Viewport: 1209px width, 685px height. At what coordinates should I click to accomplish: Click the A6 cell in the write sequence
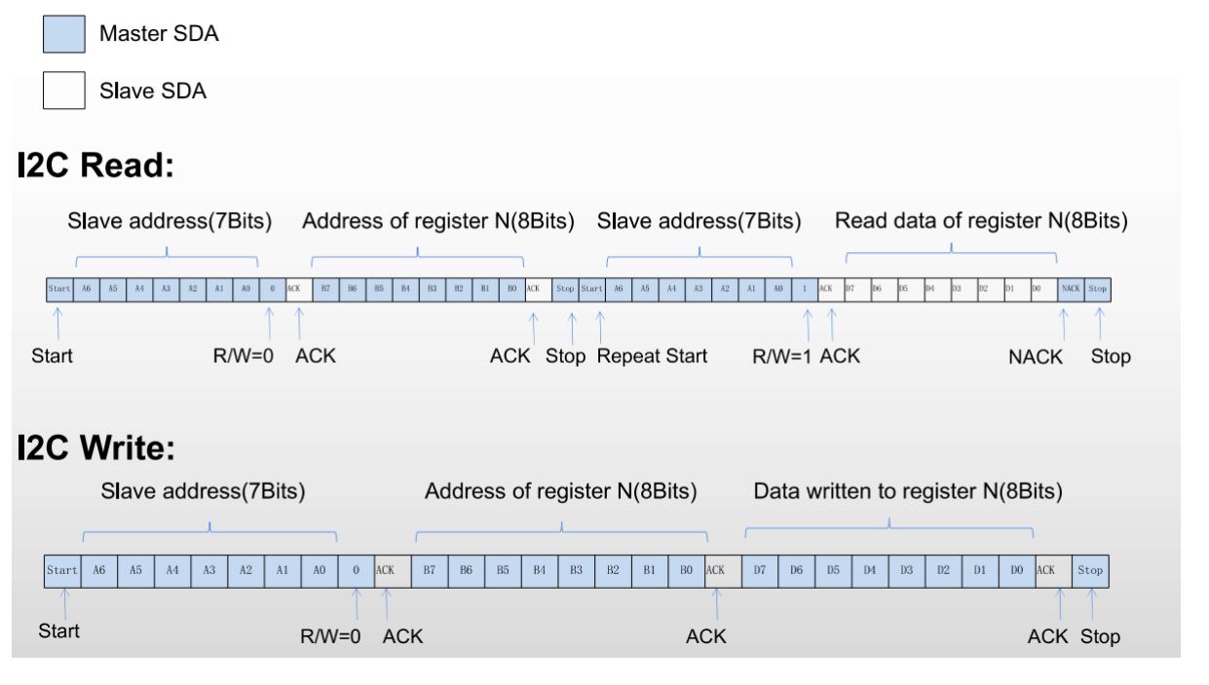(x=98, y=570)
